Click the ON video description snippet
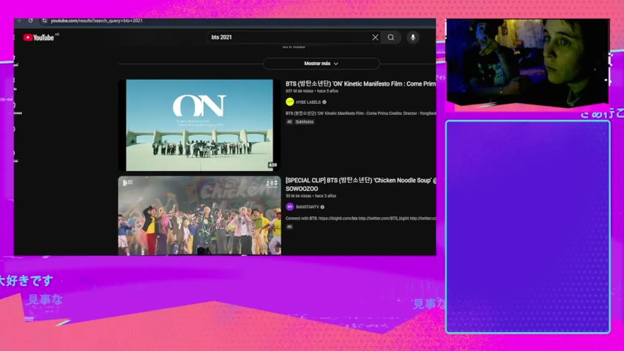 click(360, 113)
